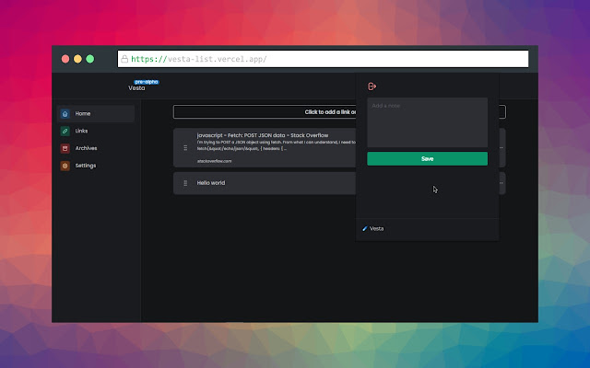
Task: Click the Archives box icon
Action: (65, 148)
